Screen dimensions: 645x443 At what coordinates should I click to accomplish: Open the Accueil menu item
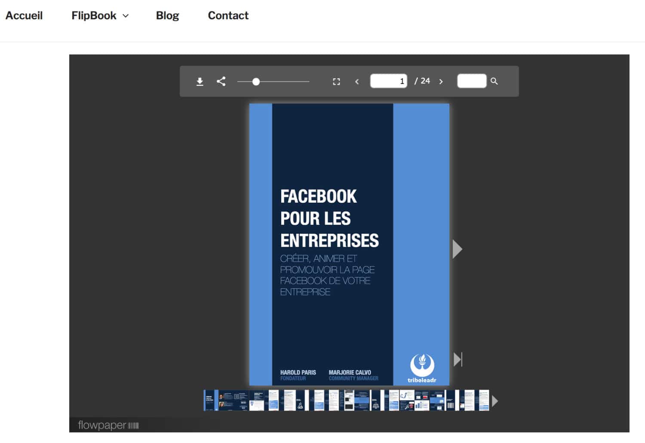(x=24, y=15)
